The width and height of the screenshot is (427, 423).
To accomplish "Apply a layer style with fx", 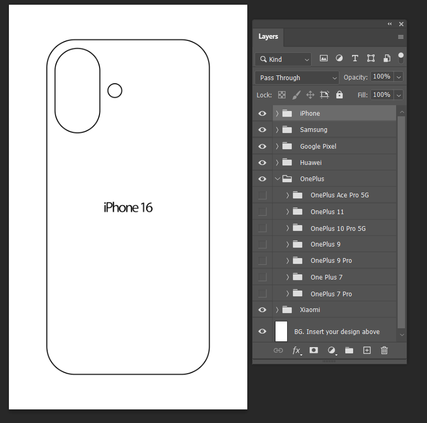I will [x=296, y=350].
